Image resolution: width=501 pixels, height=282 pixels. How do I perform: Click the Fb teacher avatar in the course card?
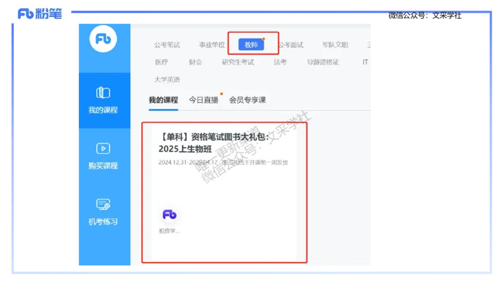click(x=169, y=214)
